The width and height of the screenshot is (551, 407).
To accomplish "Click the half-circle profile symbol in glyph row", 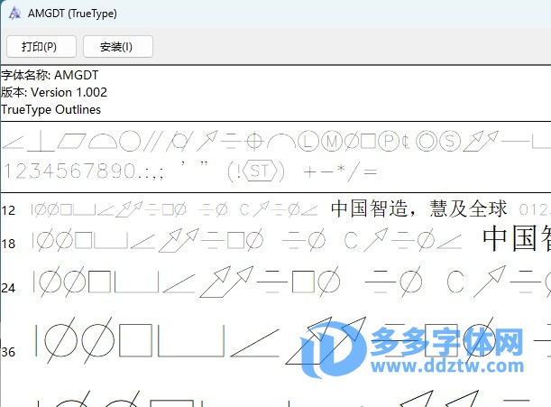I will [x=103, y=141].
